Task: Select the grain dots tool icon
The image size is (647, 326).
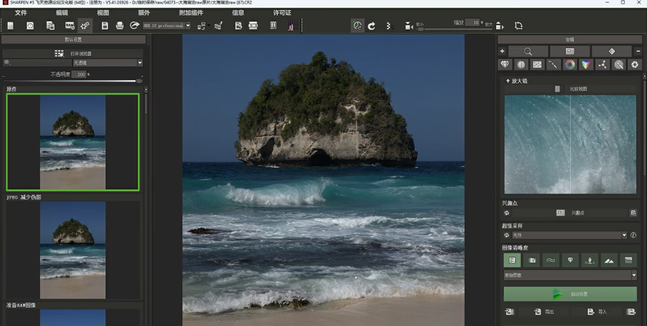Action: [x=537, y=65]
